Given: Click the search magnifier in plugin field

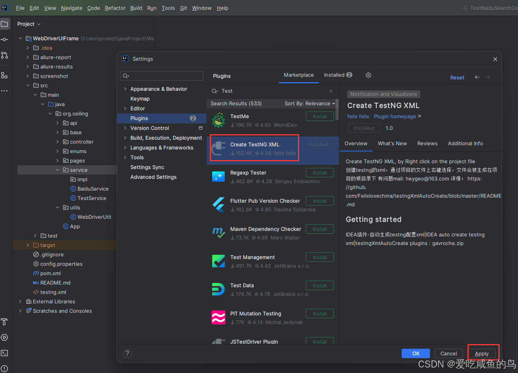Looking at the screenshot, I should [215, 91].
